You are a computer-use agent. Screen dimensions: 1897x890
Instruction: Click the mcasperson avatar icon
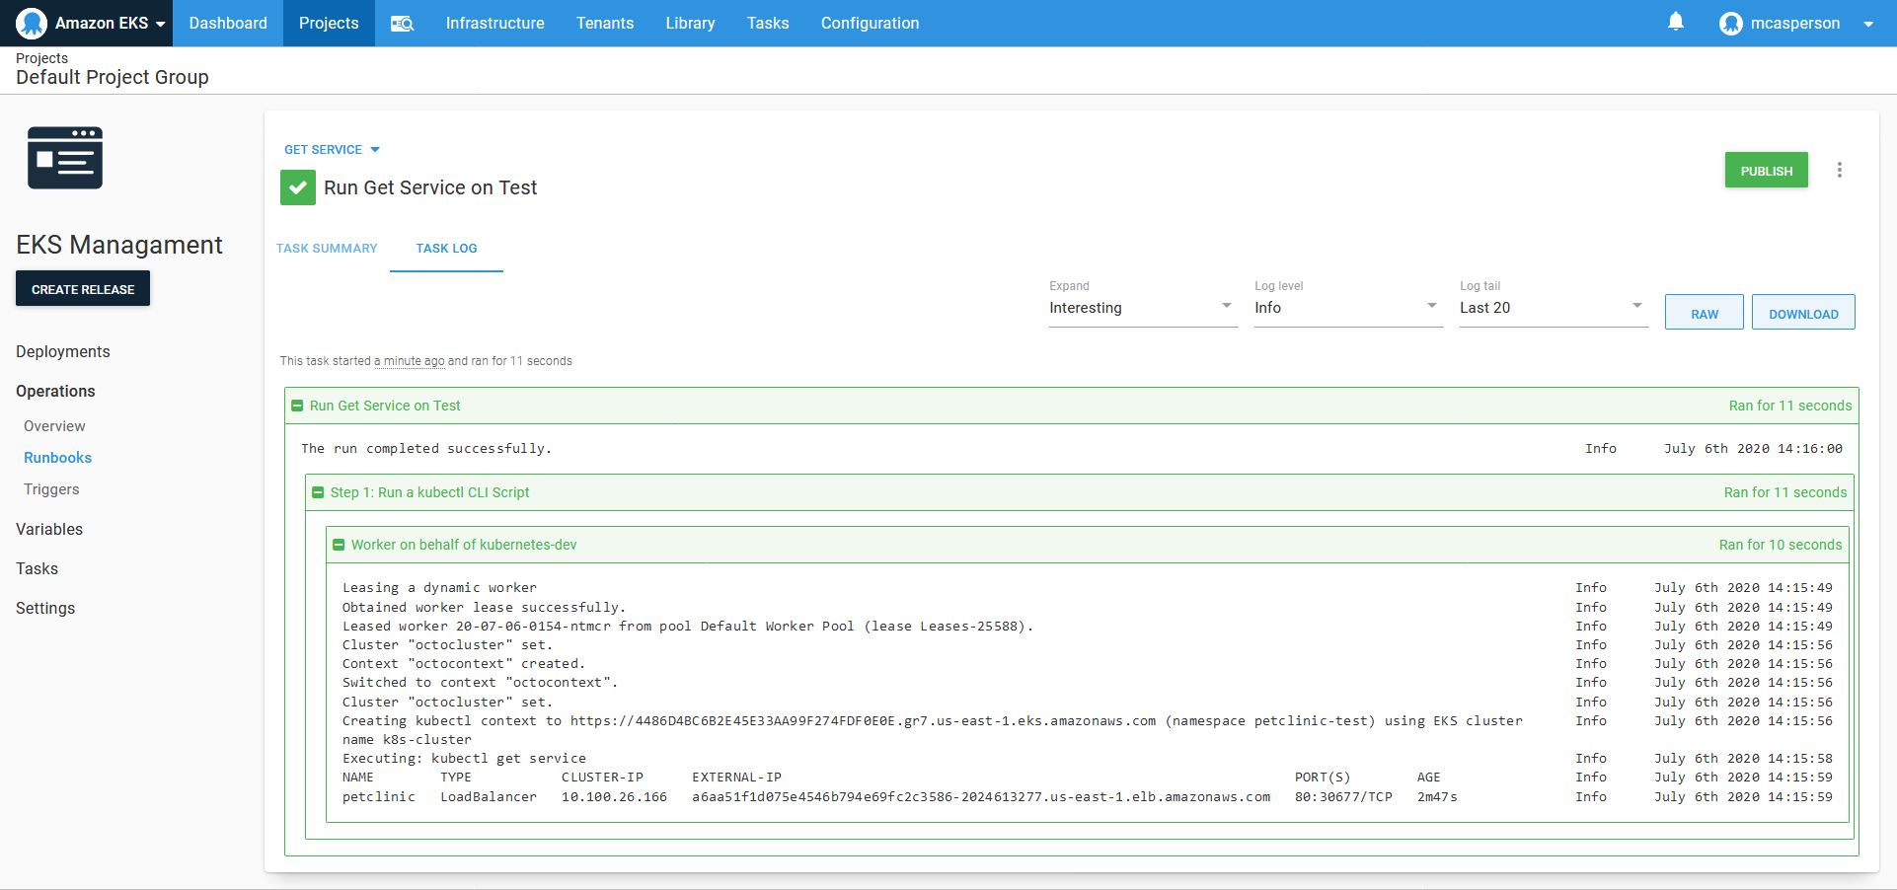[1731, 23]
